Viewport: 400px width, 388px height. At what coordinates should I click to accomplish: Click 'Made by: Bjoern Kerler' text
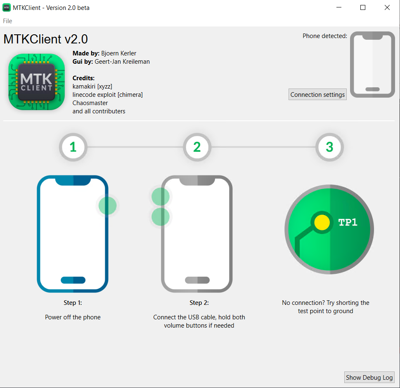[104, 53]
